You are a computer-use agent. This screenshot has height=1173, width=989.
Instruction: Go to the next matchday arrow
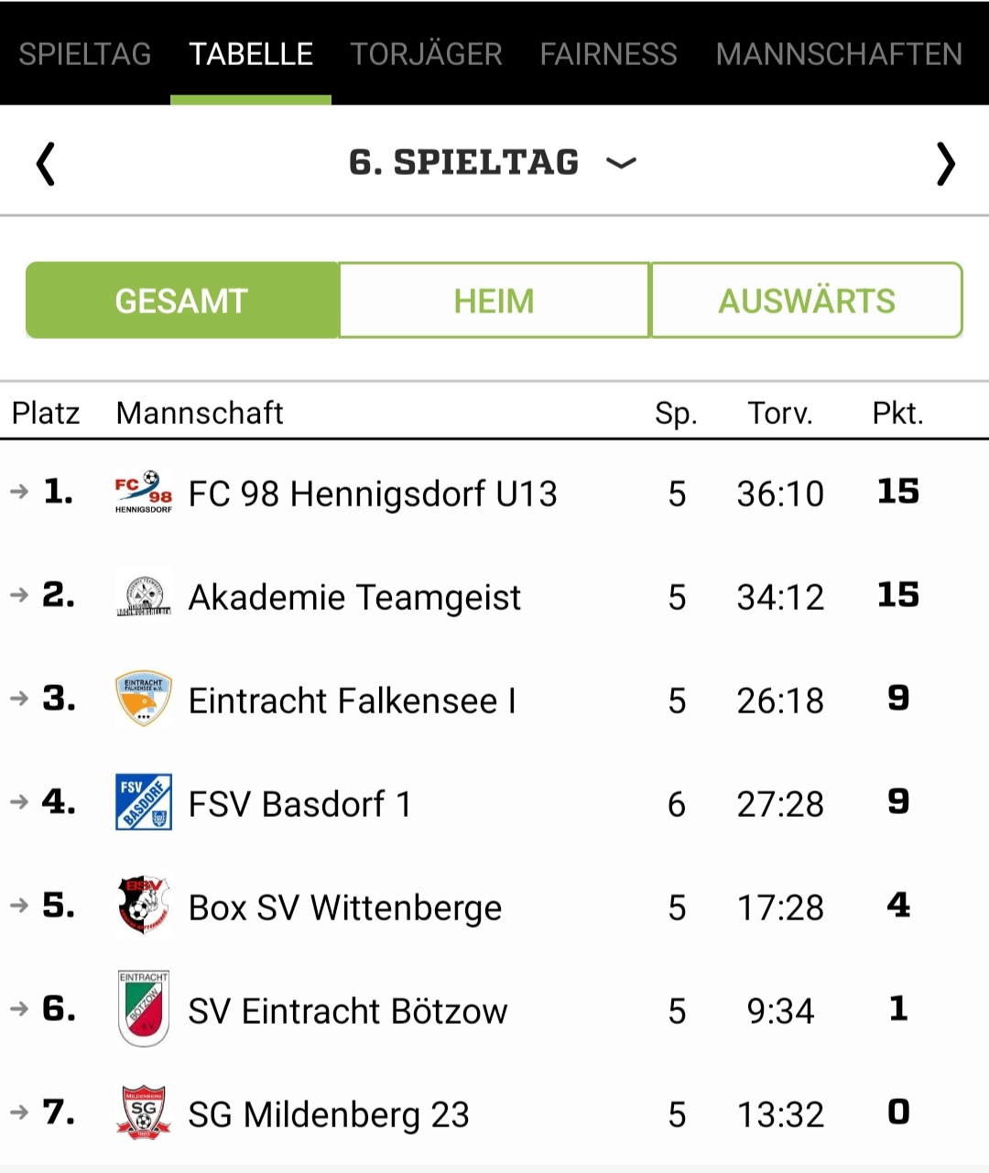(945, 165)
